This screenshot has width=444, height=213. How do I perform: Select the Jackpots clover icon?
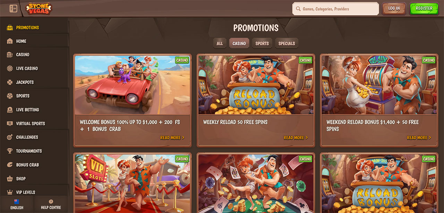click(x=10, y=82)
